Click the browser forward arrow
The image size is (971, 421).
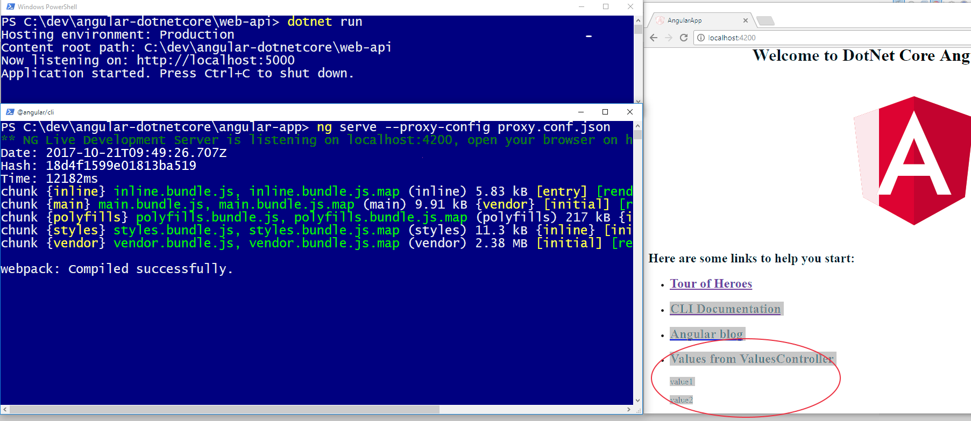tap(669, 38)
